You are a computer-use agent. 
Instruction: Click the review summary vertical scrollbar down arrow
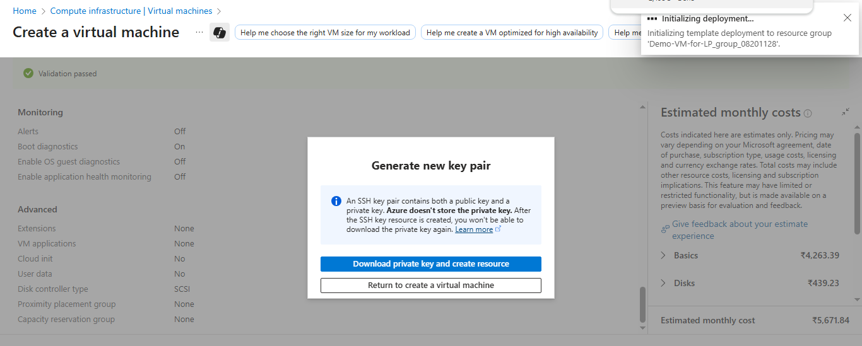pos(643,328)
